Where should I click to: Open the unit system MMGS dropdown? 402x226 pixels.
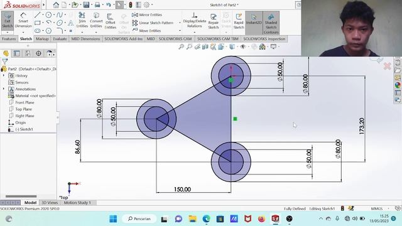point(388,208)
